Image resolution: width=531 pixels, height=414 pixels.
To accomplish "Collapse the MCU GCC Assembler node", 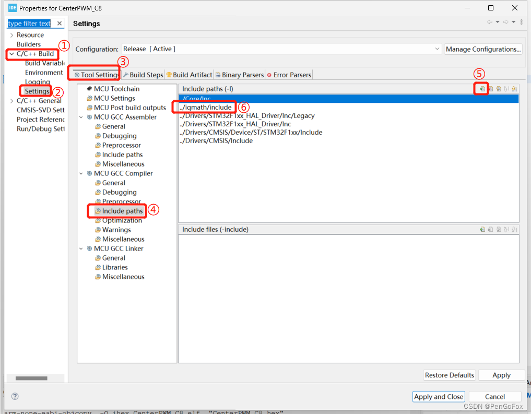I will (x=81, y=117).
